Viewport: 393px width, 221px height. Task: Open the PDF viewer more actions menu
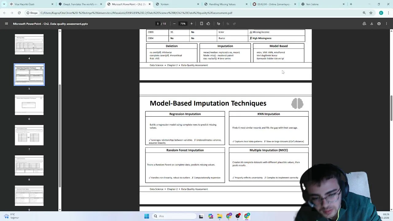[x=387, y=24]
